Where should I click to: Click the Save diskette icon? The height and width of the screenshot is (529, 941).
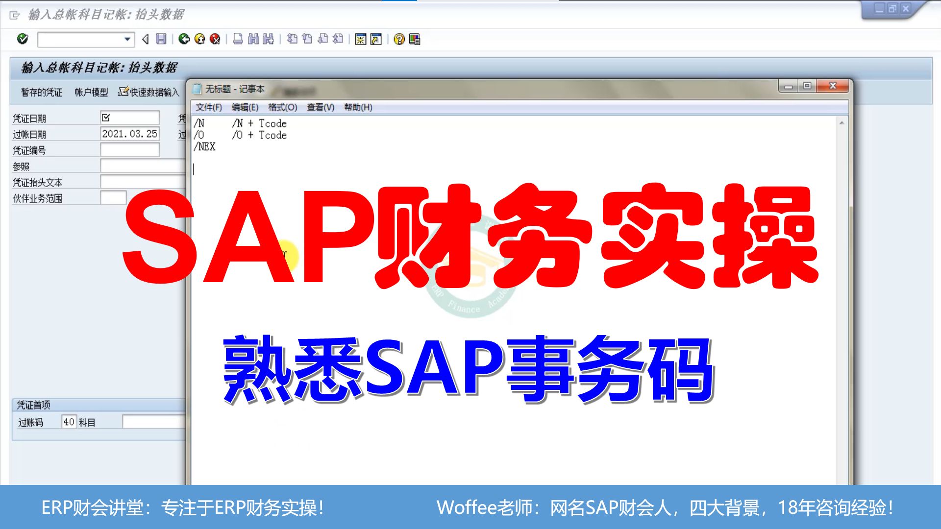[161, 39]
